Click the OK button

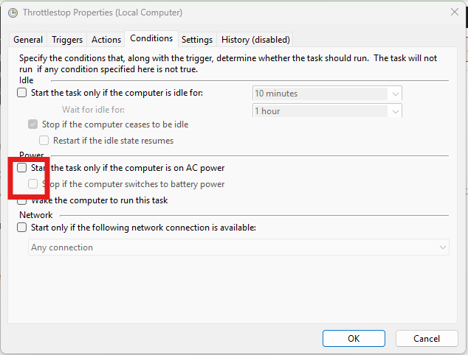pos(354,338)
